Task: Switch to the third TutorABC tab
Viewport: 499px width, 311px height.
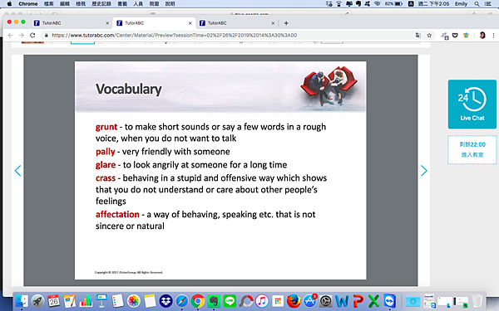Action: (236, 23)
